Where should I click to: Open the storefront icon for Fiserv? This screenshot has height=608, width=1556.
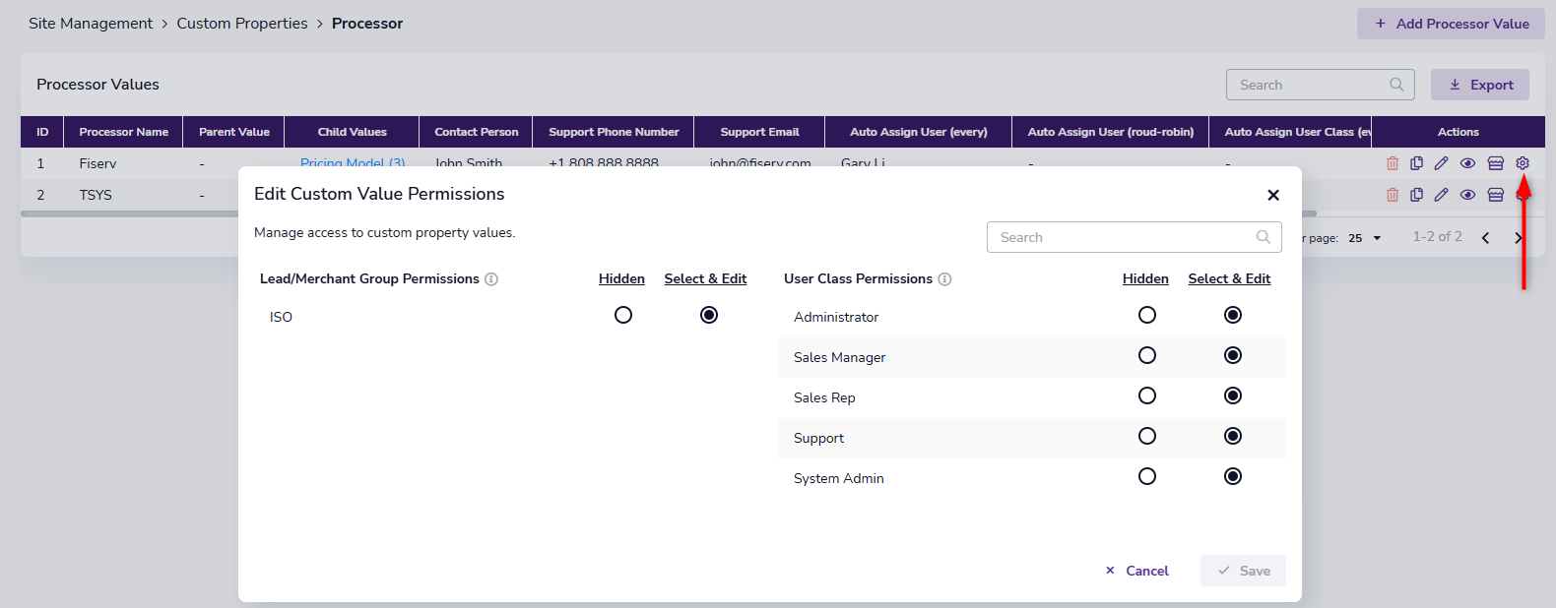pyautogui.click(x=1495, y=163)
